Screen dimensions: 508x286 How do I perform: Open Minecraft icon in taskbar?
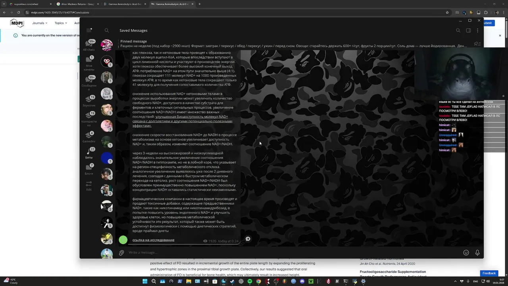click(x=311, y=281)
